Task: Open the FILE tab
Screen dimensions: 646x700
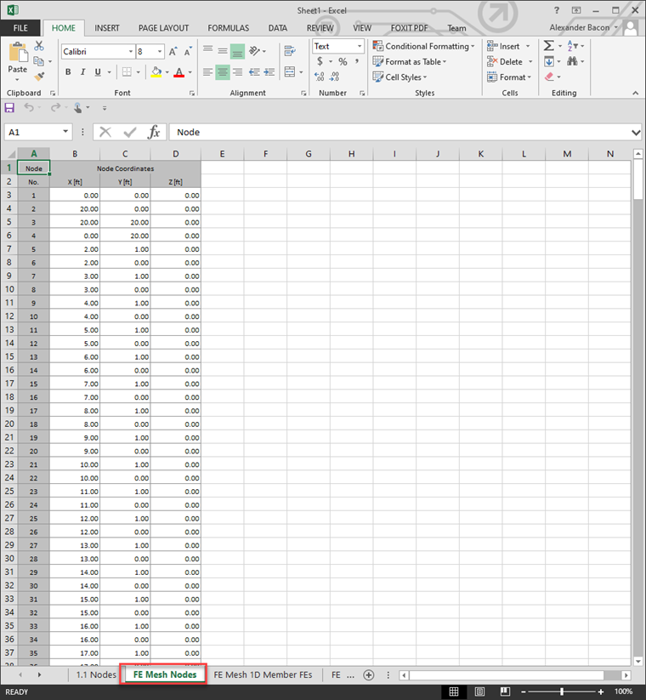Action: point(20,28)
